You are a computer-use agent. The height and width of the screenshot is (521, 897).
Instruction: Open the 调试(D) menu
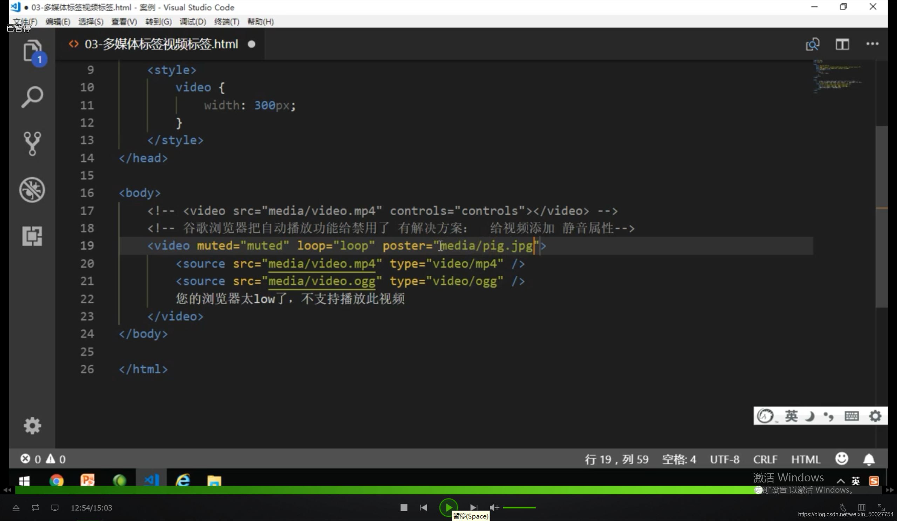click(193, 21)
